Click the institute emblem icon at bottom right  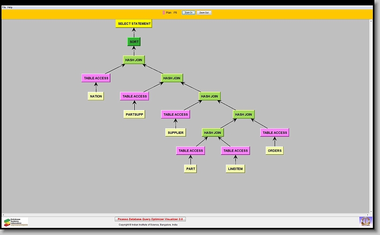tap(365, 221)
